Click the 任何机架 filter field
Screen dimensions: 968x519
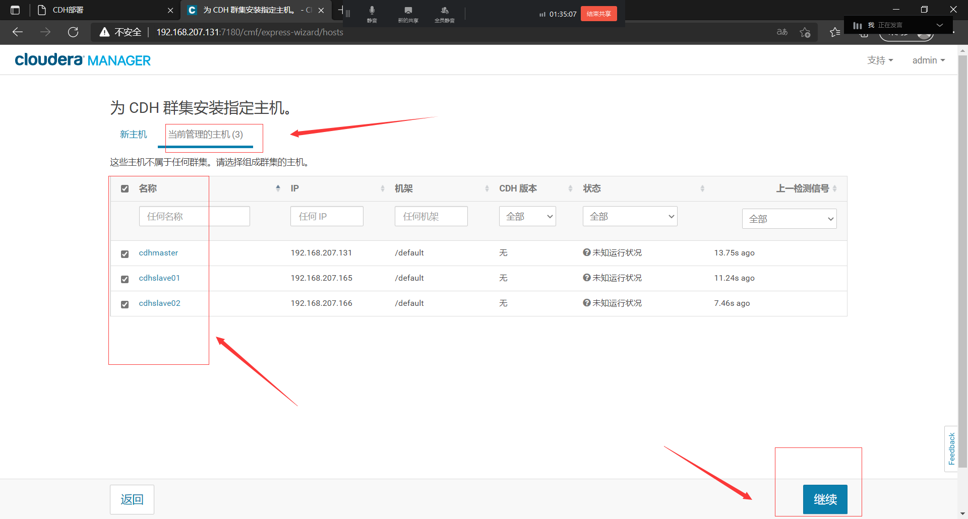(x=431, y=216)
